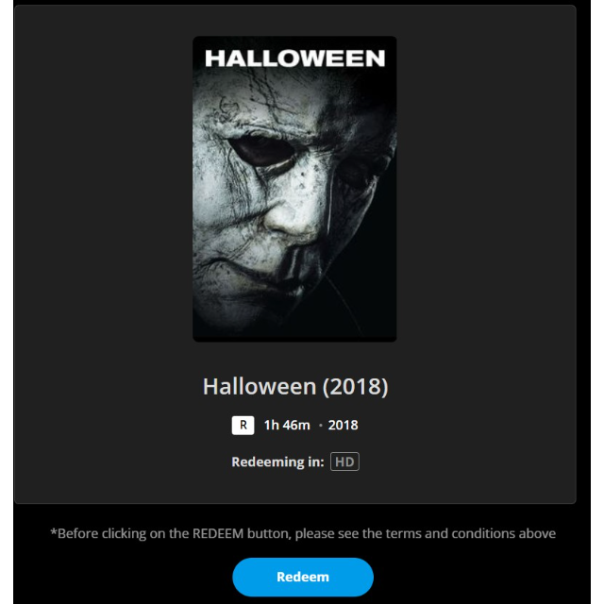The image size is (604, 604).
Task: Click the word "above" ending the notice
Action: coord(536,533)
